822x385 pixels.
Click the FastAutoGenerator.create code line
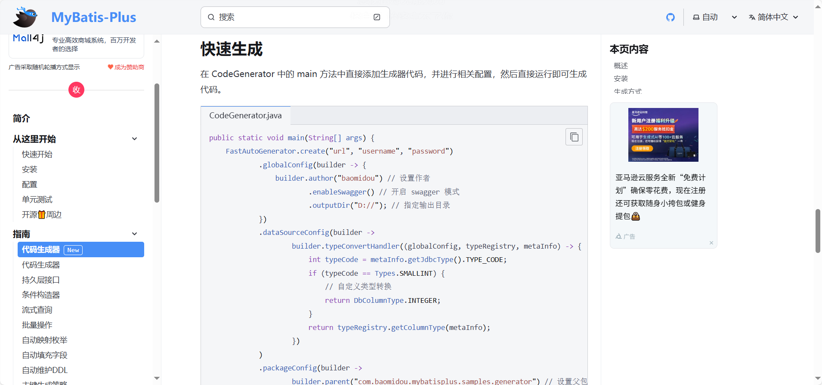click(x=340, y=151)
